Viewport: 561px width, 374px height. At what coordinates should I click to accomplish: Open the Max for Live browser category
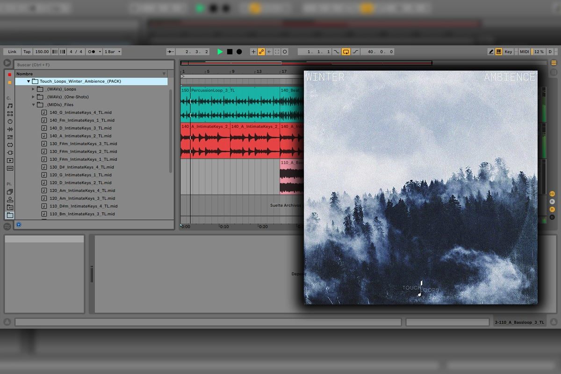[x=10, y=145]
